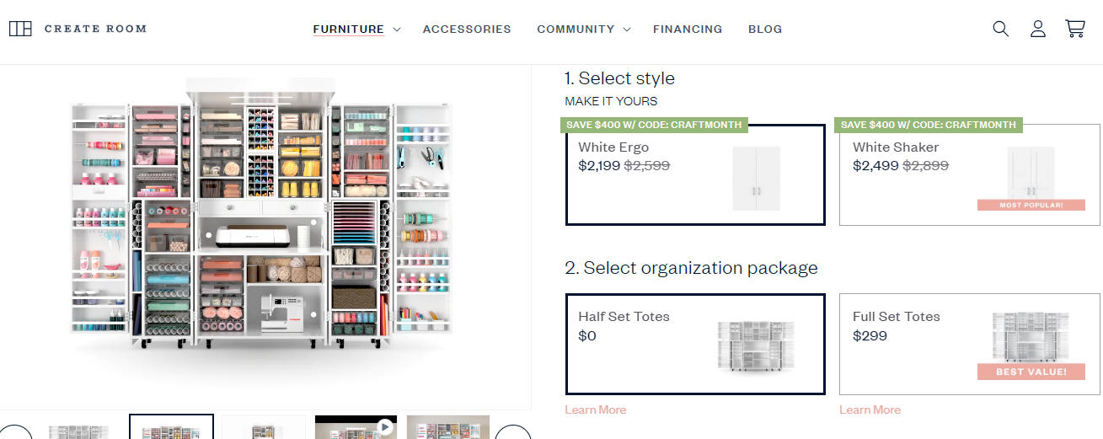Play the video thumbnail in gallery

[x=356, y=427]
